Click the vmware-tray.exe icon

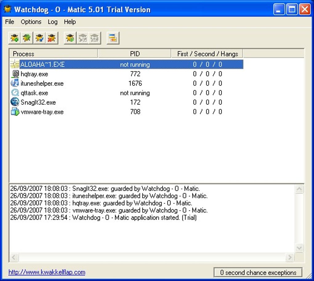click(x=15, y=112)
